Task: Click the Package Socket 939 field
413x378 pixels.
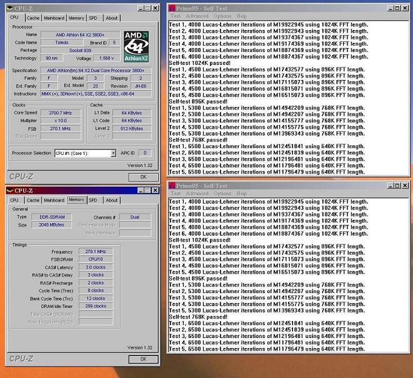Action: click(x=80, y=51)
